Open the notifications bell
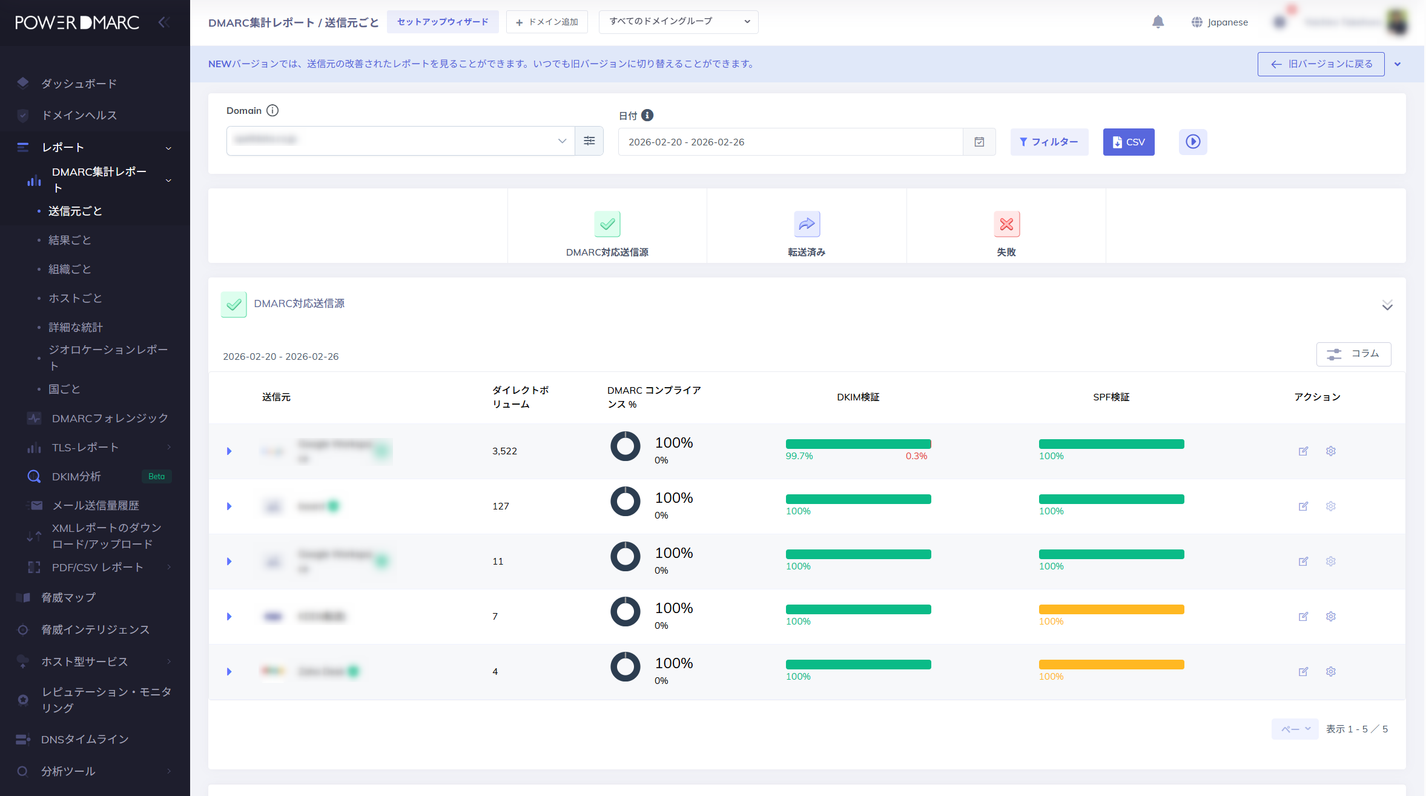Image resolution: width=1426 pixels, height=796 pixels. [x=1158, y=22]
